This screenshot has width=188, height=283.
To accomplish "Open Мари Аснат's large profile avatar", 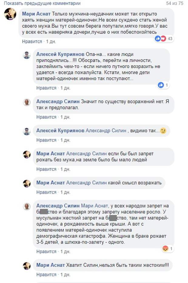I will click(x=10, y=14).
